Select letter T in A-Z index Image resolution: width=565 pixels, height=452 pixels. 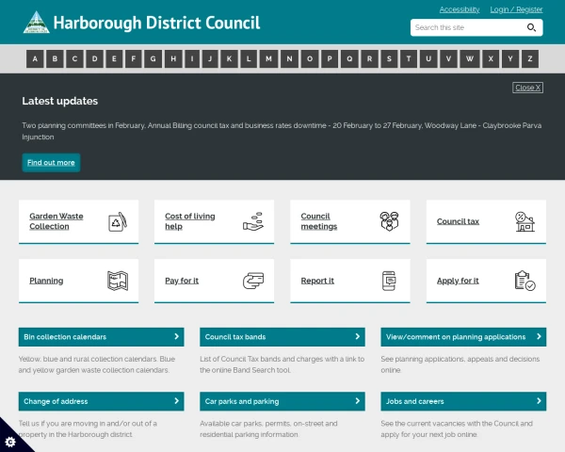(409, 58)
